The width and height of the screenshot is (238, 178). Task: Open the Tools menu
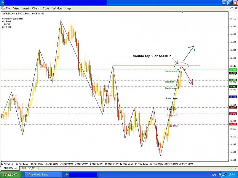(x=46, y=8)
